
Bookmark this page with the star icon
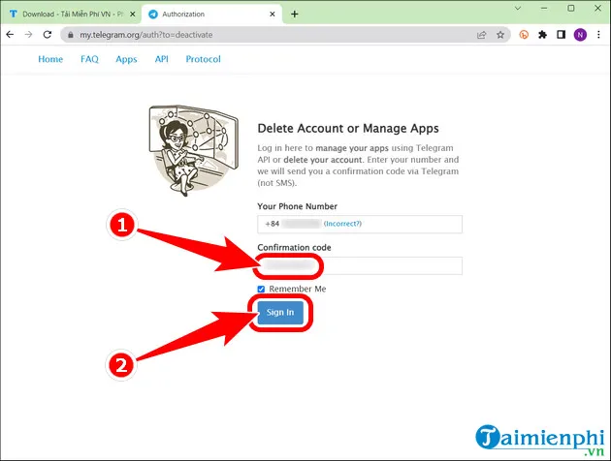500,35
